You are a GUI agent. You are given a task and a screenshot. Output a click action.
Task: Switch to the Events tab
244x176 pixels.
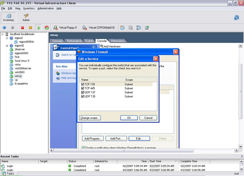[x=90, y=41]
